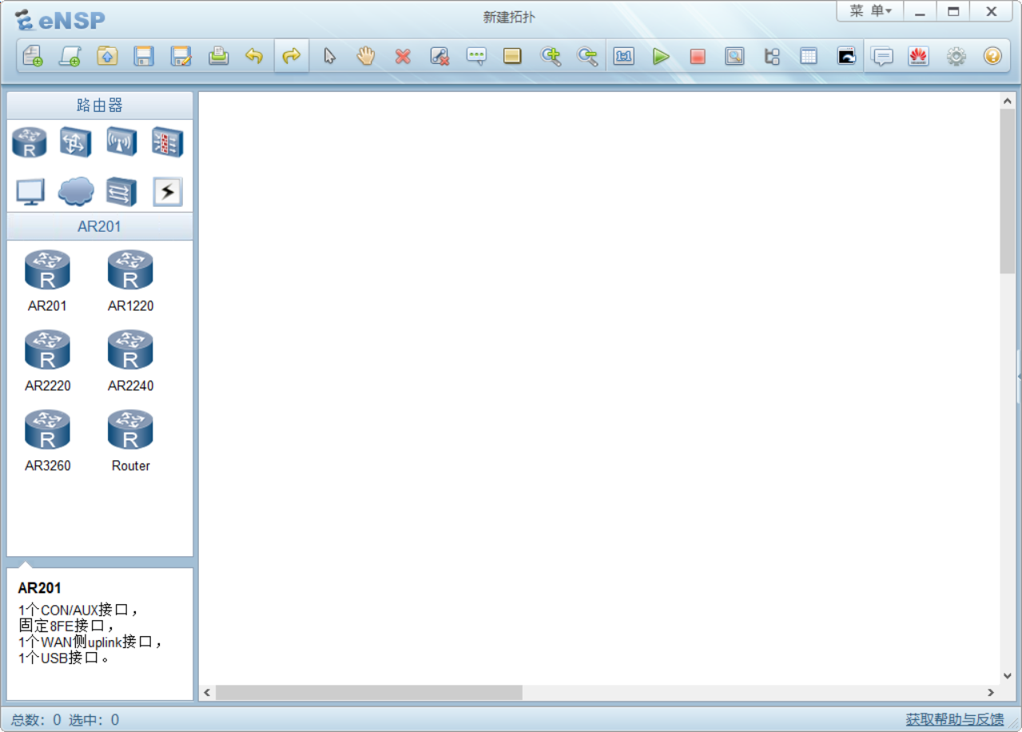The height and width of the screenshot is (732, 1022).
Task: Zoom out of the canvas
Action: [587, 57]
